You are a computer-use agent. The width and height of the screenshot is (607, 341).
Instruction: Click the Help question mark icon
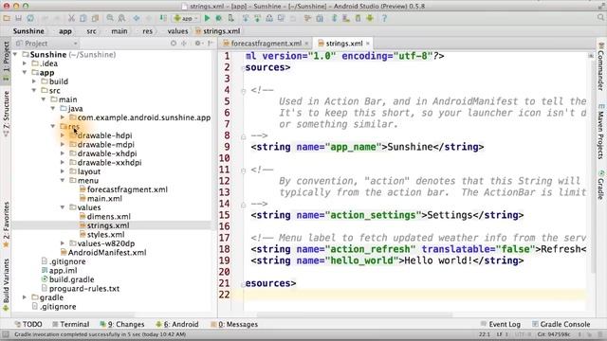point(384,18)
